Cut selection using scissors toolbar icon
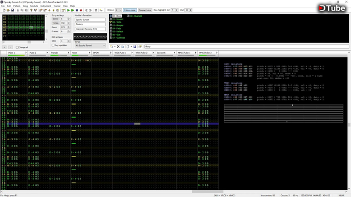The width and height of the screenshot is (351, 197). [x=18, y=10]
